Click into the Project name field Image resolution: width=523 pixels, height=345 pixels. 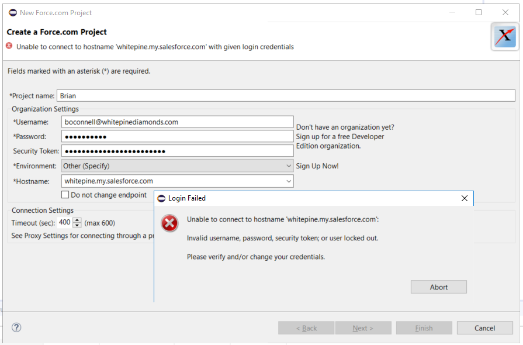point(285,96)
